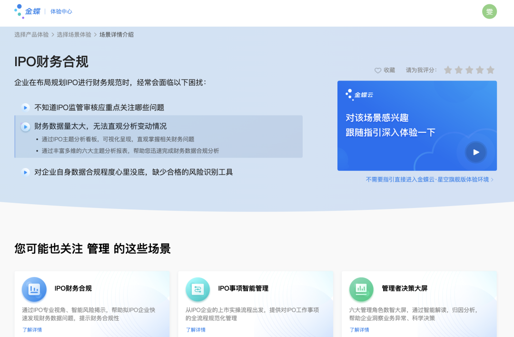Open the green user avatar menu
Viewport: 514px width, 337px height.
point(489,12)
